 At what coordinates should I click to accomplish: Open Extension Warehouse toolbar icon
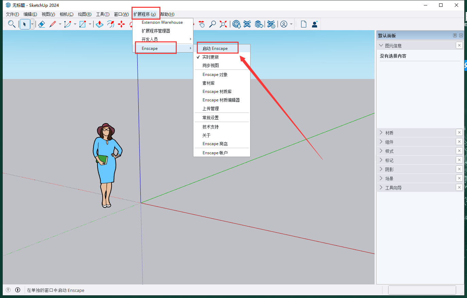click(247, 24)
